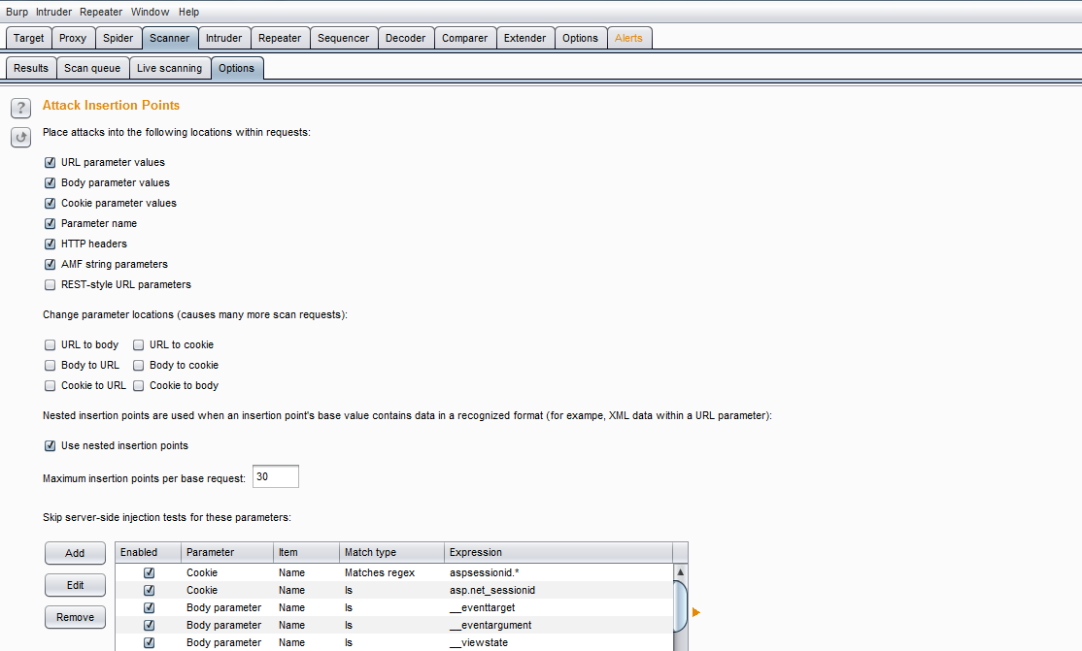Switch to Scan queue sub-tab
This screenshot has height=651, width=1082.
91,68
